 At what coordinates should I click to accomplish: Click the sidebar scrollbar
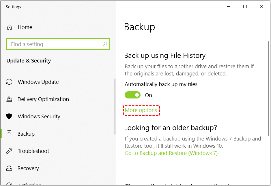click(115, 107)
